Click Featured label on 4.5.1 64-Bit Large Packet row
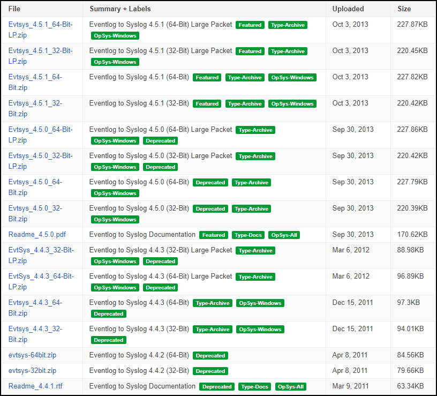The image size is (437, 396). 250,25
